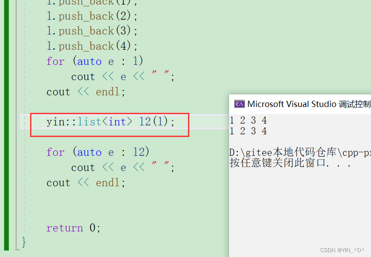The height and width of the screenshot is (257, 371).
Task: Click the Microsoft Visual Studio console title
Action: 309,104
